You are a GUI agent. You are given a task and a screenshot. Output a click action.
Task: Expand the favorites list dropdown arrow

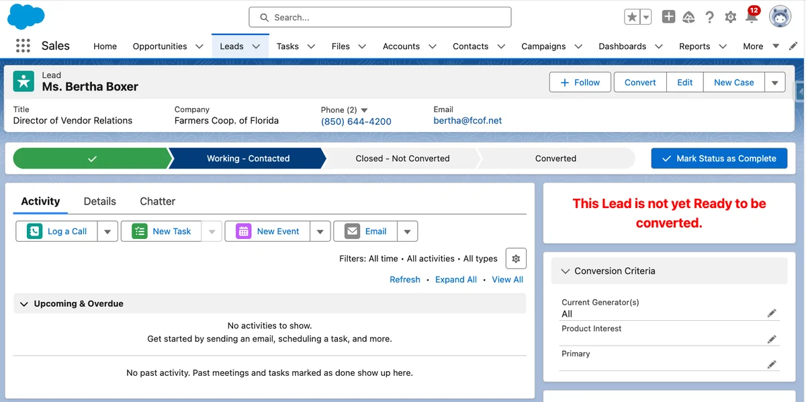tap(645, 17)
